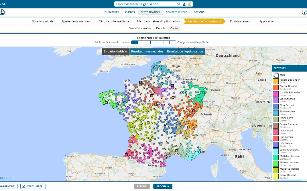Select the last segment of optimisation slider
307x191 pixels.
click(x=173, y=42)
